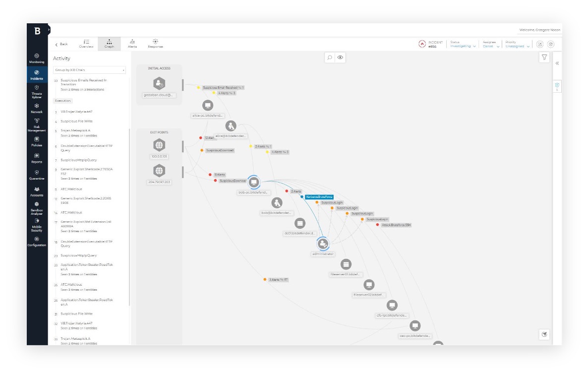Open the Priority Unassigned dropdown
This screenshot has height=376, width=588.
[518, 46]
